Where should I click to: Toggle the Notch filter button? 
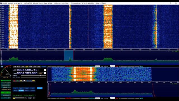(27, 90)
